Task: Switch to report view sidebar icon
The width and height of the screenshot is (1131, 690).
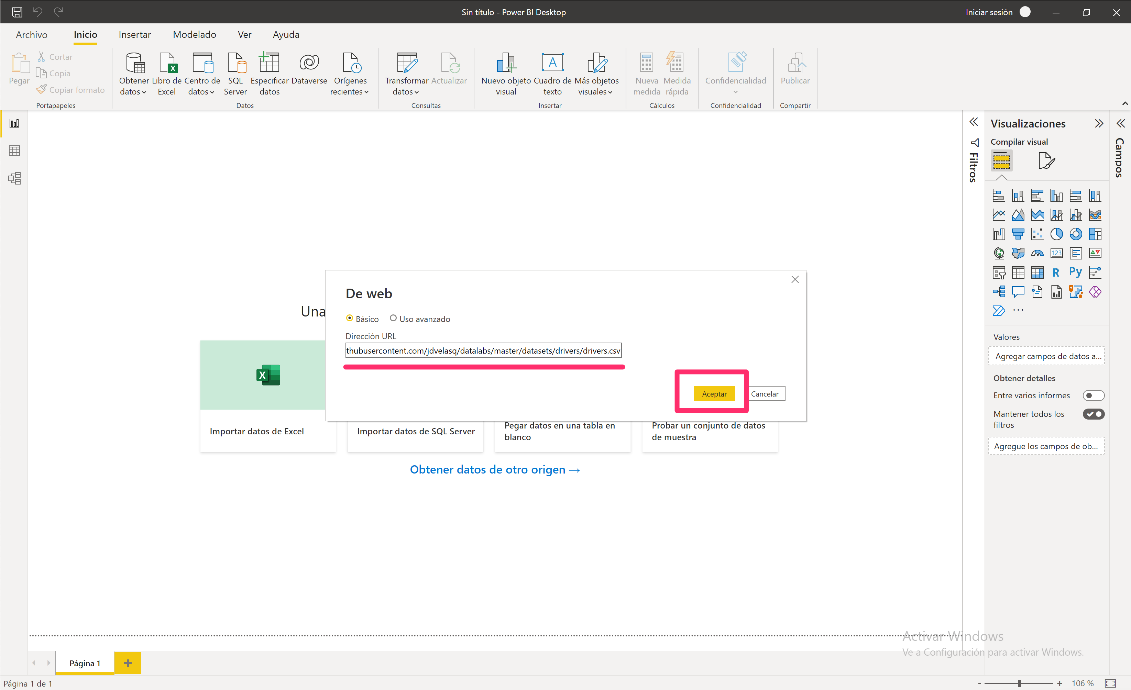Action: click(14, 123)
